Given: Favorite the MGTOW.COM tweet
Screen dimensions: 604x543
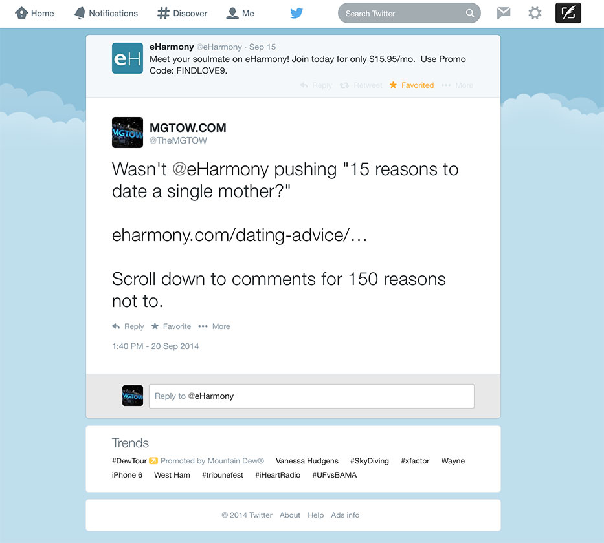Looking at the screenshot, I should pos(171,326).
